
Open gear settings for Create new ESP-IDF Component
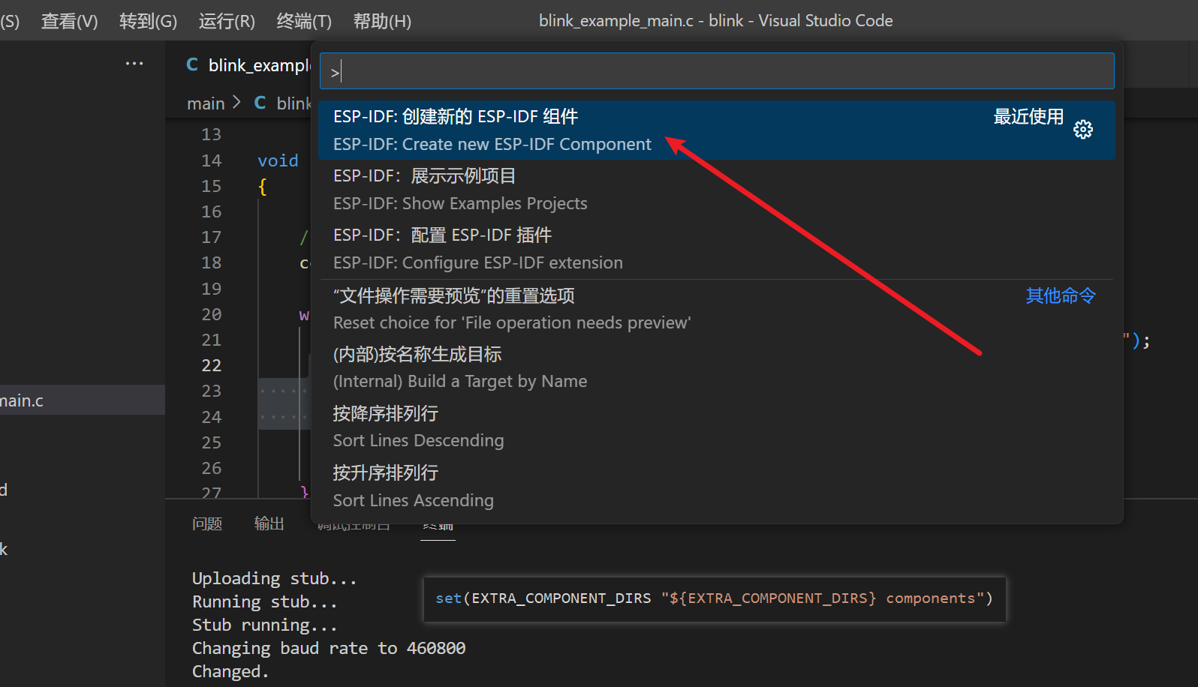click(1083, 130)
